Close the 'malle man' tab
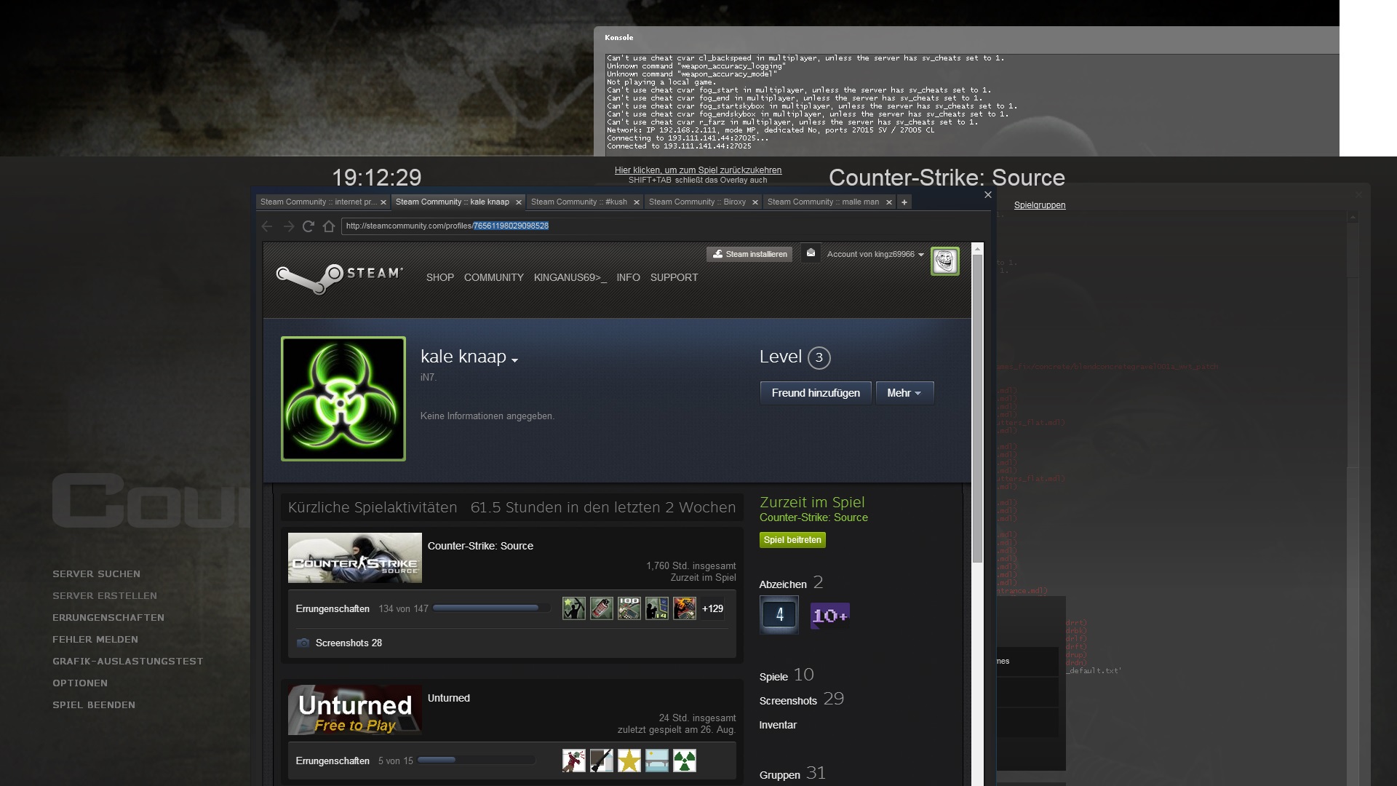Screen dimensions: 1397x786 click(x=889, y=202)
